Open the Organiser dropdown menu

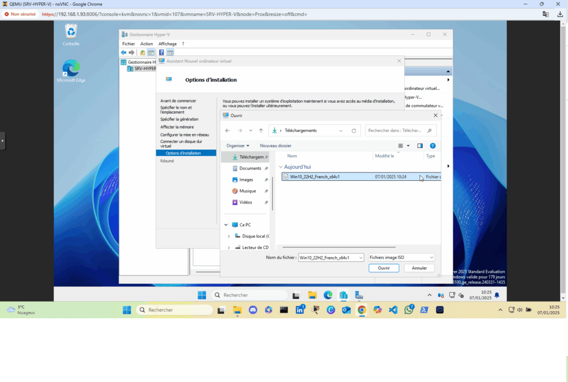click(x=237, y=146)
